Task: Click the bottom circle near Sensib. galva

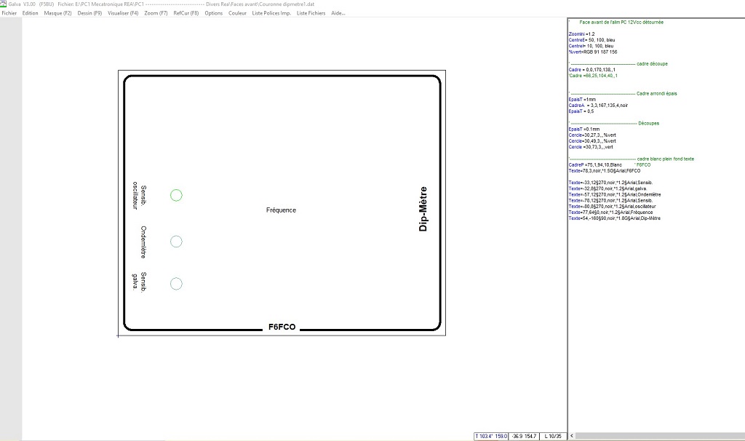Action: 176,284
